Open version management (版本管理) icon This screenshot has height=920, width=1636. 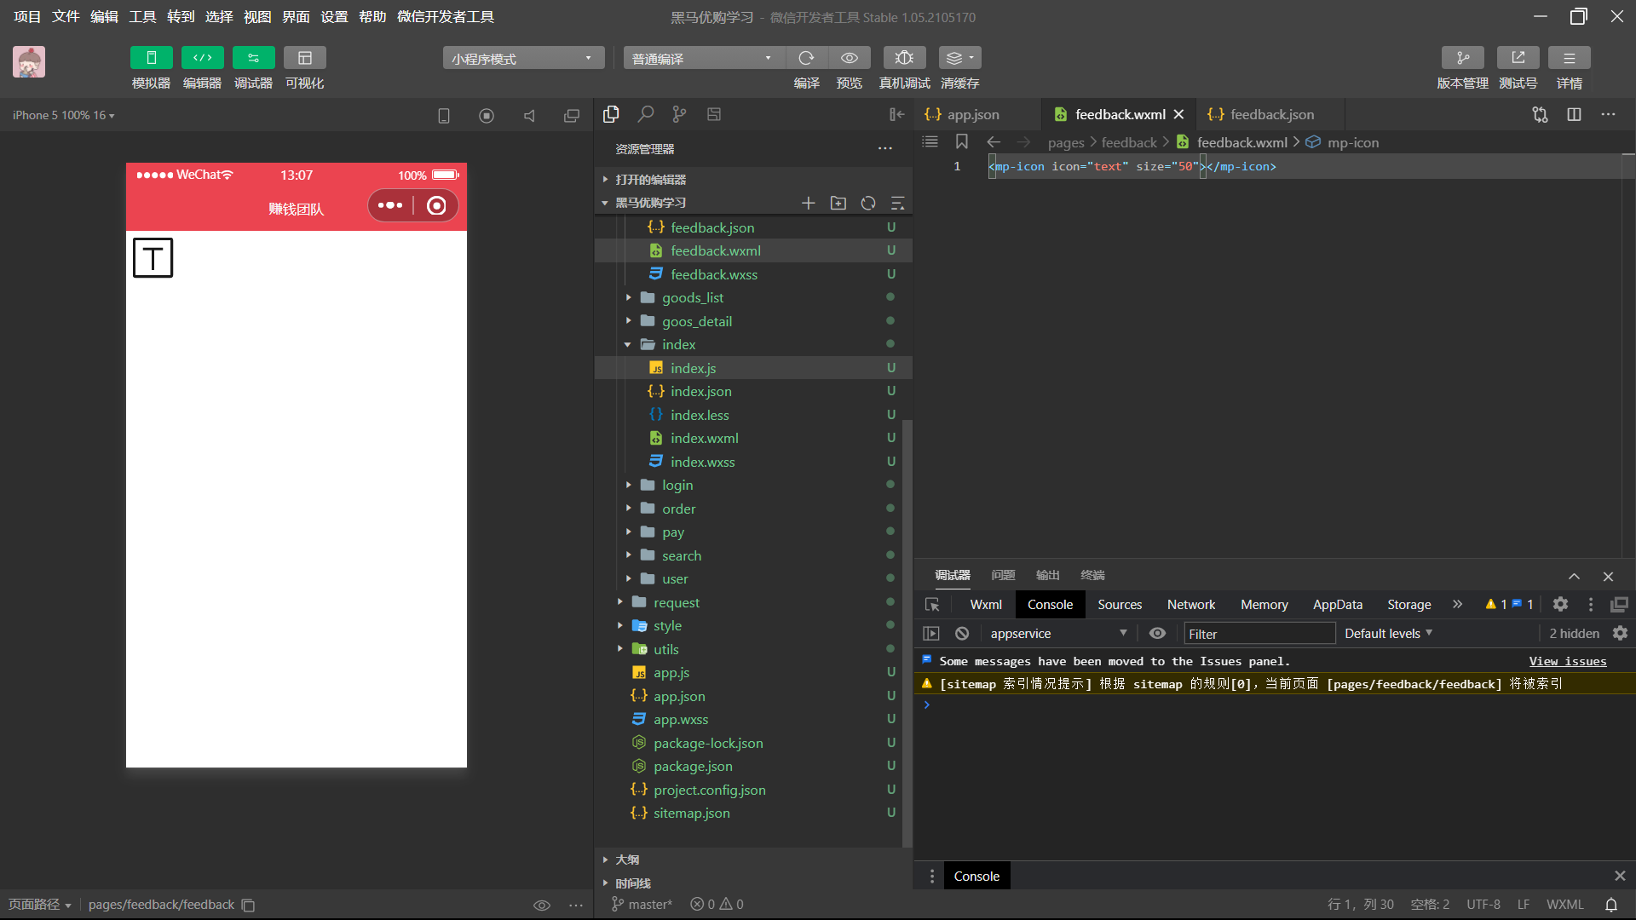point(1462,58)
